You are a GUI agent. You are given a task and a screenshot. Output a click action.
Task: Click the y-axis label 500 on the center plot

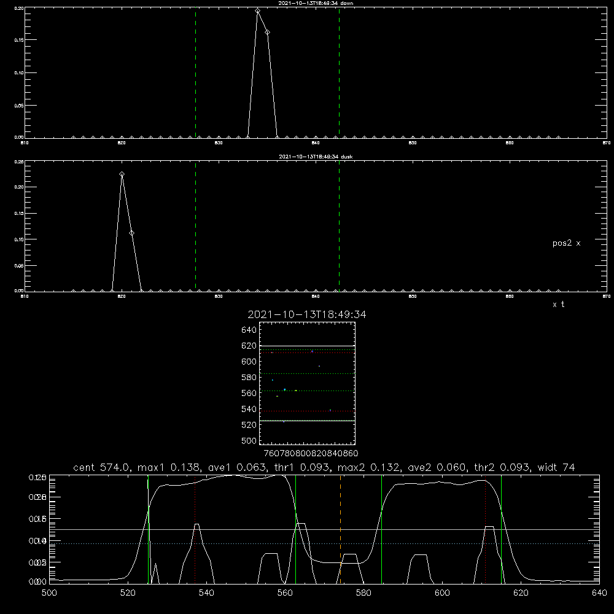coord(249,440)
